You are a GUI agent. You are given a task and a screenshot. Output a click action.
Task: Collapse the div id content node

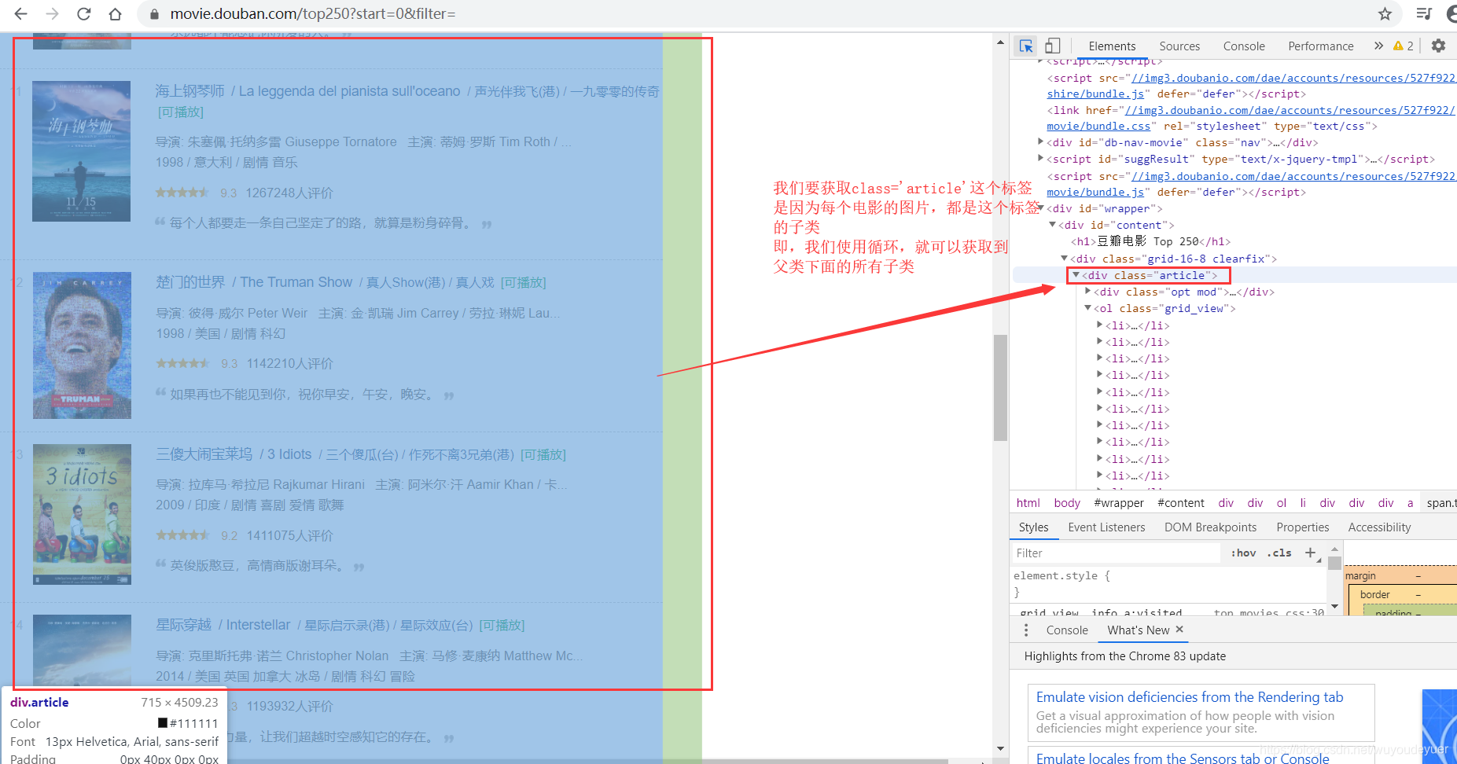coord(1052,225)
